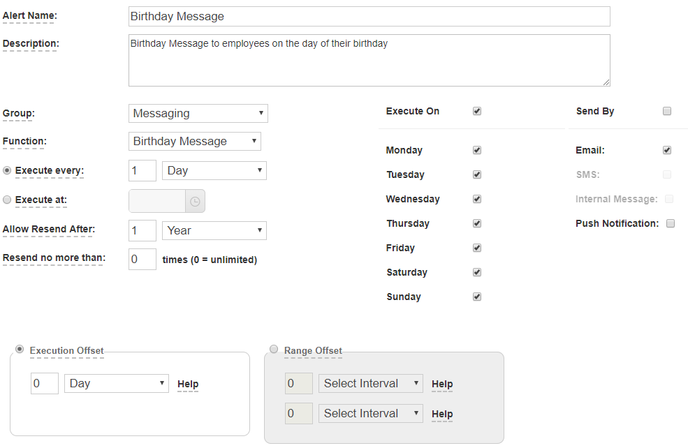688x448 pixels.
Task: Open the Group dropdown showing Messaging
Action: tap(198, 114)
